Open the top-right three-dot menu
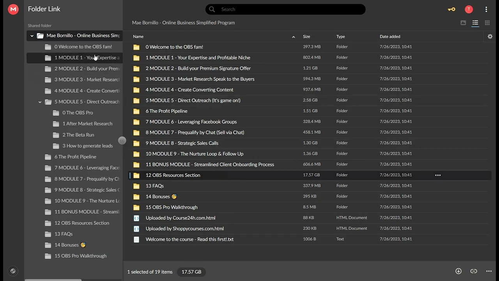499x281 pixels. 486,9
